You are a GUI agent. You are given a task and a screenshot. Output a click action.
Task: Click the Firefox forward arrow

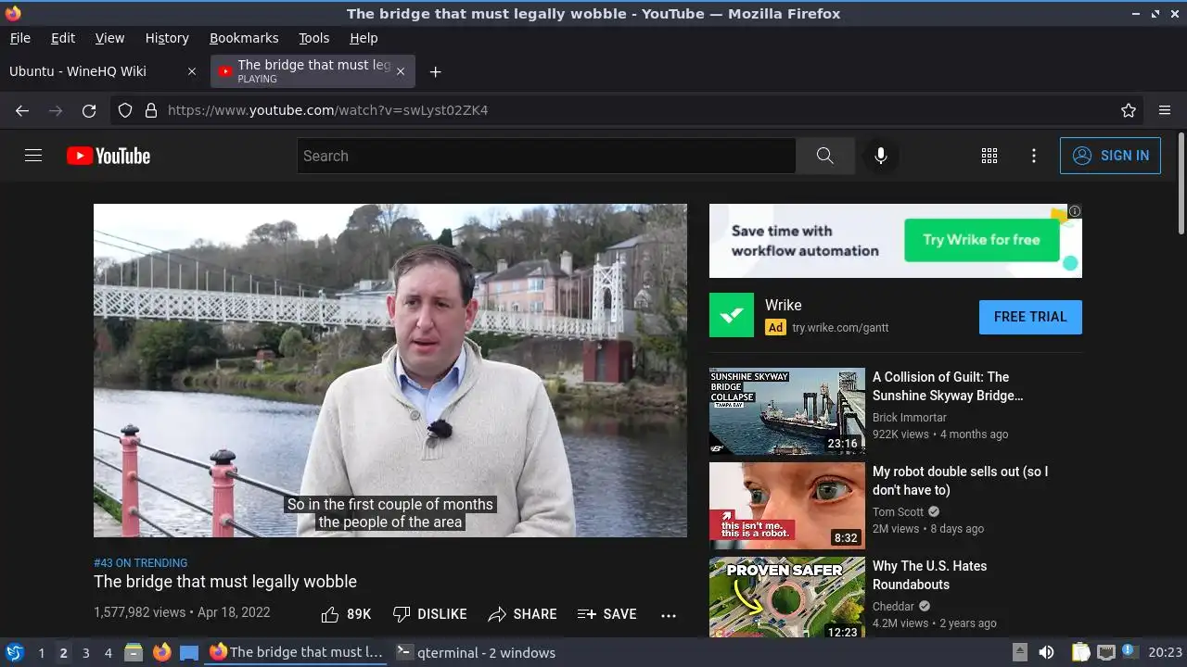click(56, 110)
